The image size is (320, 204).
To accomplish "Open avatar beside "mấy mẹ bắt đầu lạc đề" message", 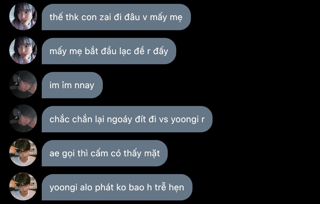I will coord(23,50).
